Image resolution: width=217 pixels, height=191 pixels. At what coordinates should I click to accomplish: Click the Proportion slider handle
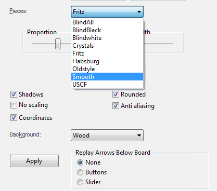pyautogui.click(x=58, y=44)
